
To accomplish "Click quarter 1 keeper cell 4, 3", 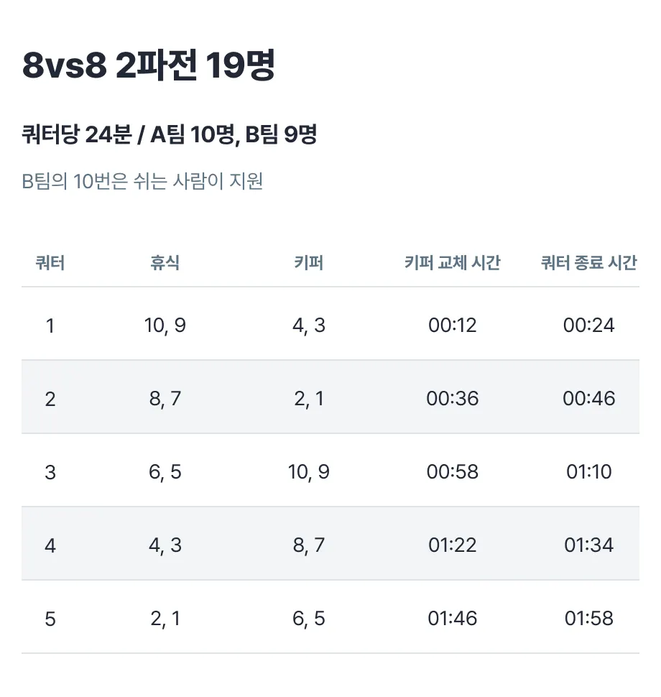I will pyautogui.click(x=308, y=326).
